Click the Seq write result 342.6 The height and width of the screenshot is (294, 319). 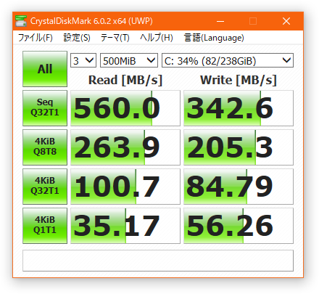[239, 108]
